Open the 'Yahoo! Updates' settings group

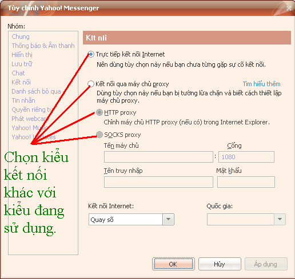(x=34, y=137)
